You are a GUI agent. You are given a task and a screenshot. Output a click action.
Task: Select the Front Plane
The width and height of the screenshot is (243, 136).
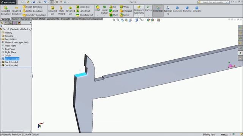pyautogui.click(x=9, y=46)
